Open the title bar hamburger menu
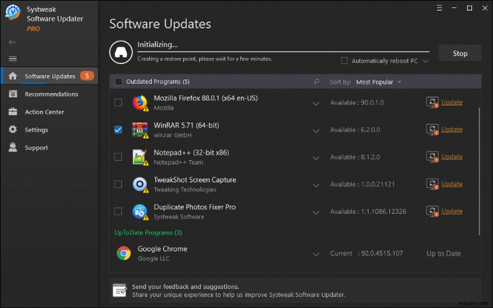 439,8
